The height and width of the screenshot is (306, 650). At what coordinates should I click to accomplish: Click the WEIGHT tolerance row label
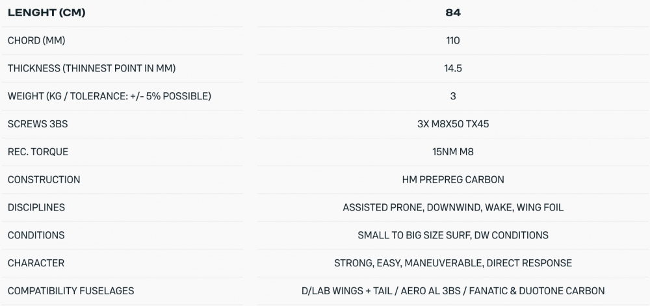pos(109,96)
